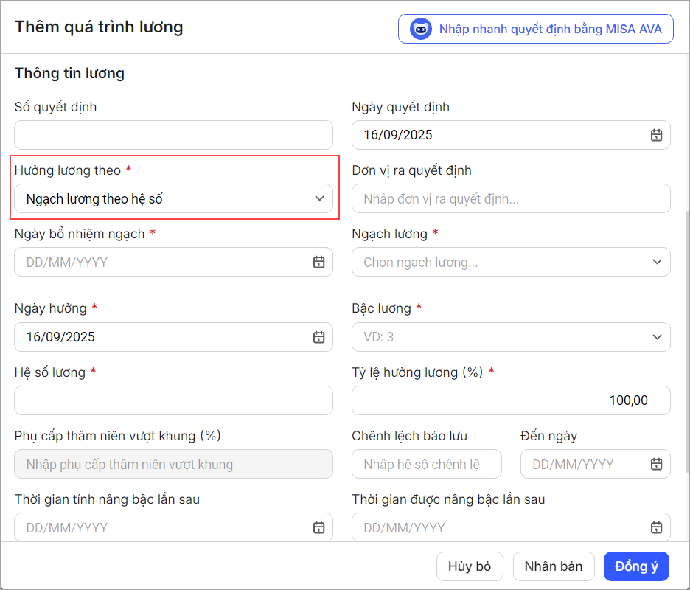Click the Đơn vị ra quyết định input

(511, 198)
